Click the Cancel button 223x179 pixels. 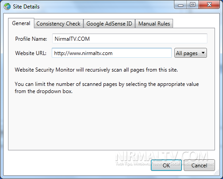click(199, 165)
